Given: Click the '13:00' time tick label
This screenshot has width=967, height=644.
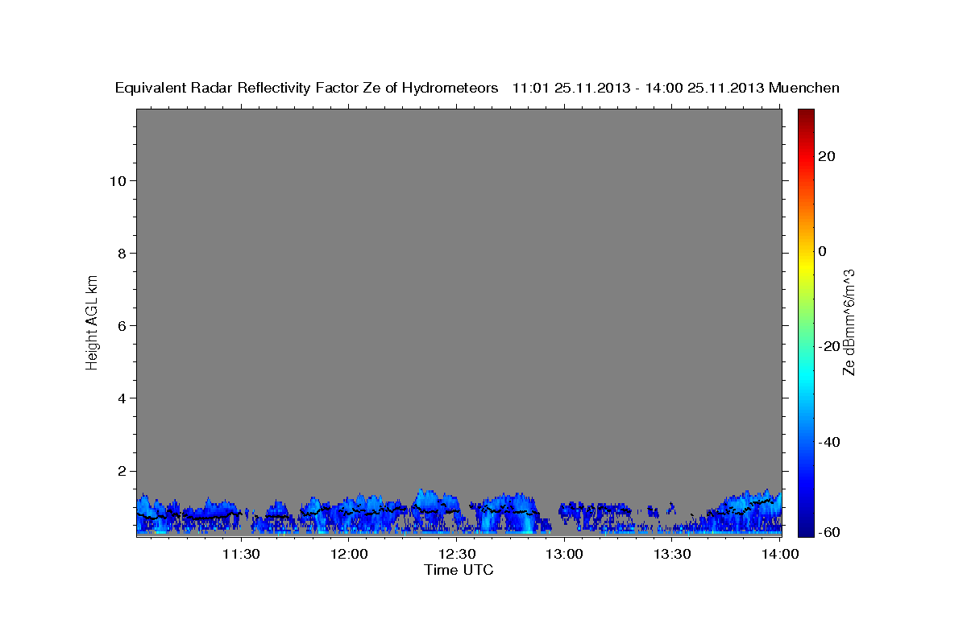Looking at the screenshot, I should 565,554.
